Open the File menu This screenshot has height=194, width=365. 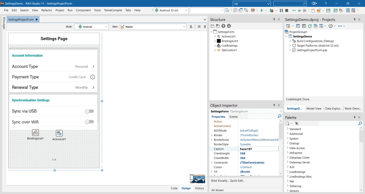click(6, 10)
